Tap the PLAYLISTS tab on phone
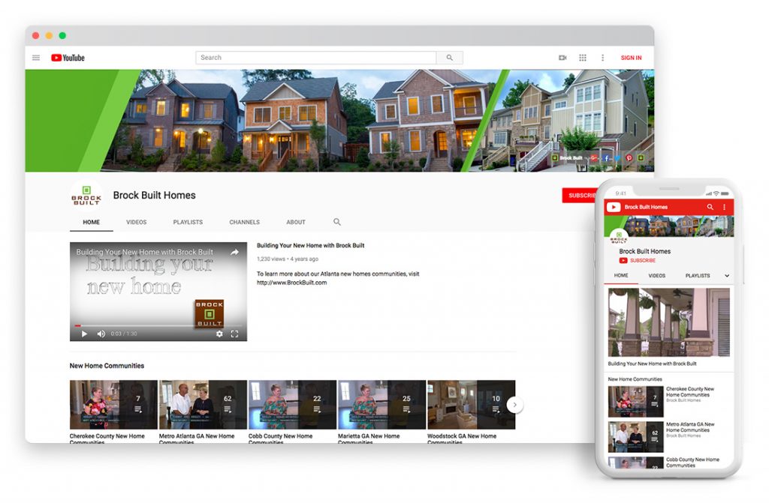 [698, 276]
